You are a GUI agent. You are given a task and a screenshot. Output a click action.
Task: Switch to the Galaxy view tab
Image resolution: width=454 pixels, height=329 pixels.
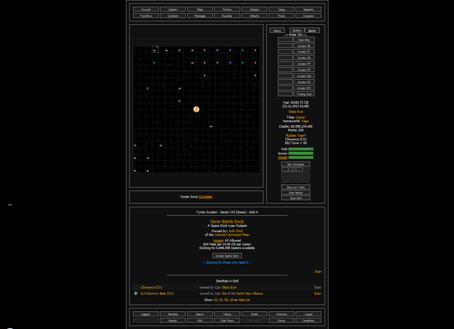click(x=277, y=30)
